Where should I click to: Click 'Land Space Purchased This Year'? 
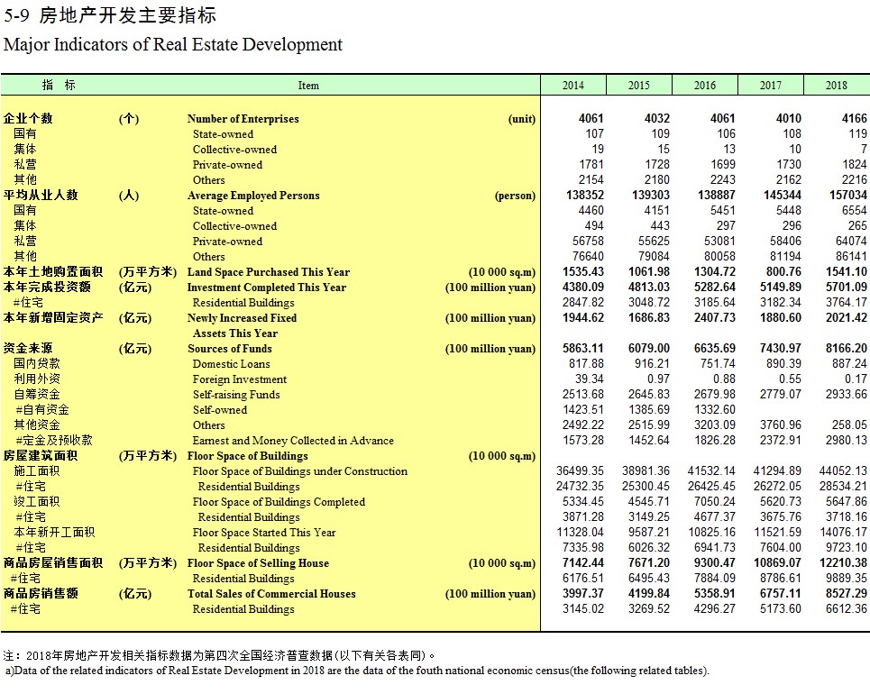coord(269,272)
